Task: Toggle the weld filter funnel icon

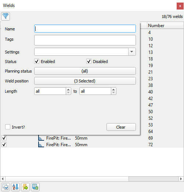Action: tap(6, 16)
